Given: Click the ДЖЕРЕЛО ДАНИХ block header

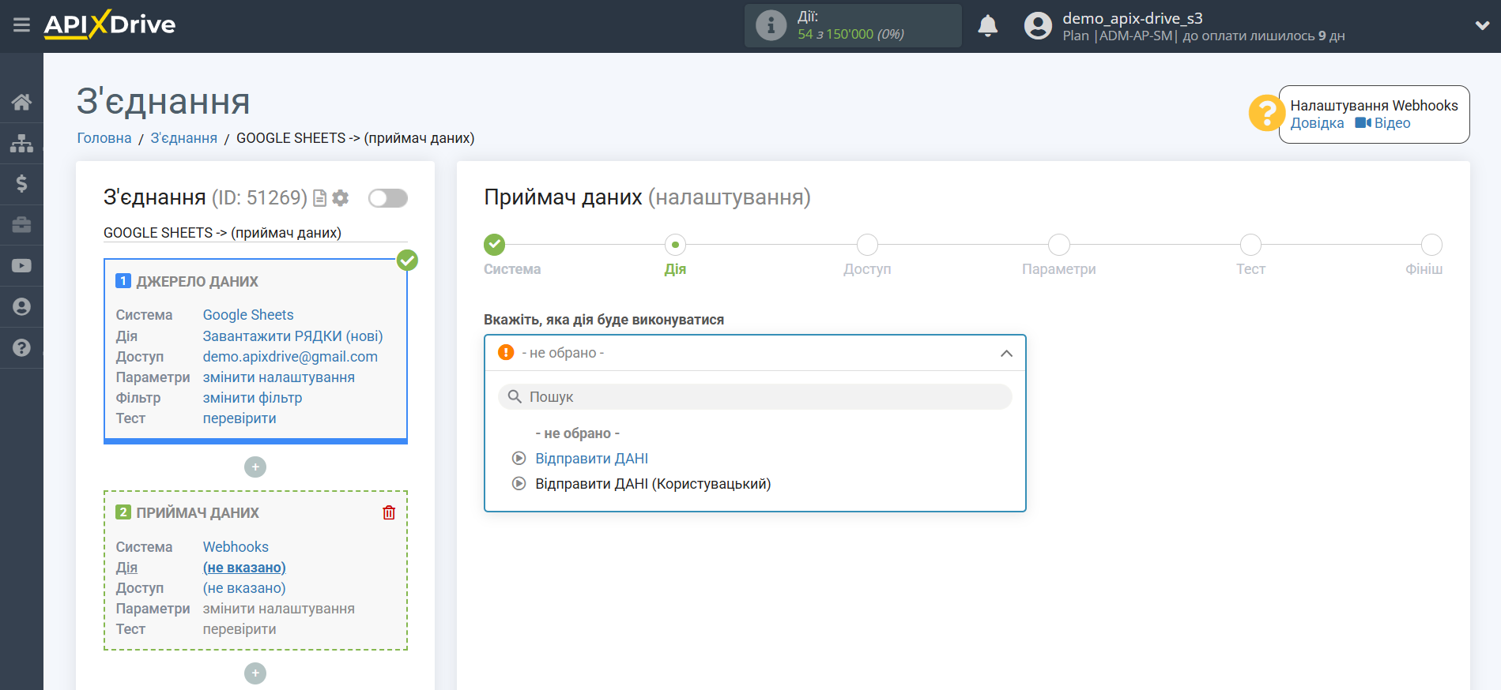Looking at the screenshot, I should click(x=197, y=282).
